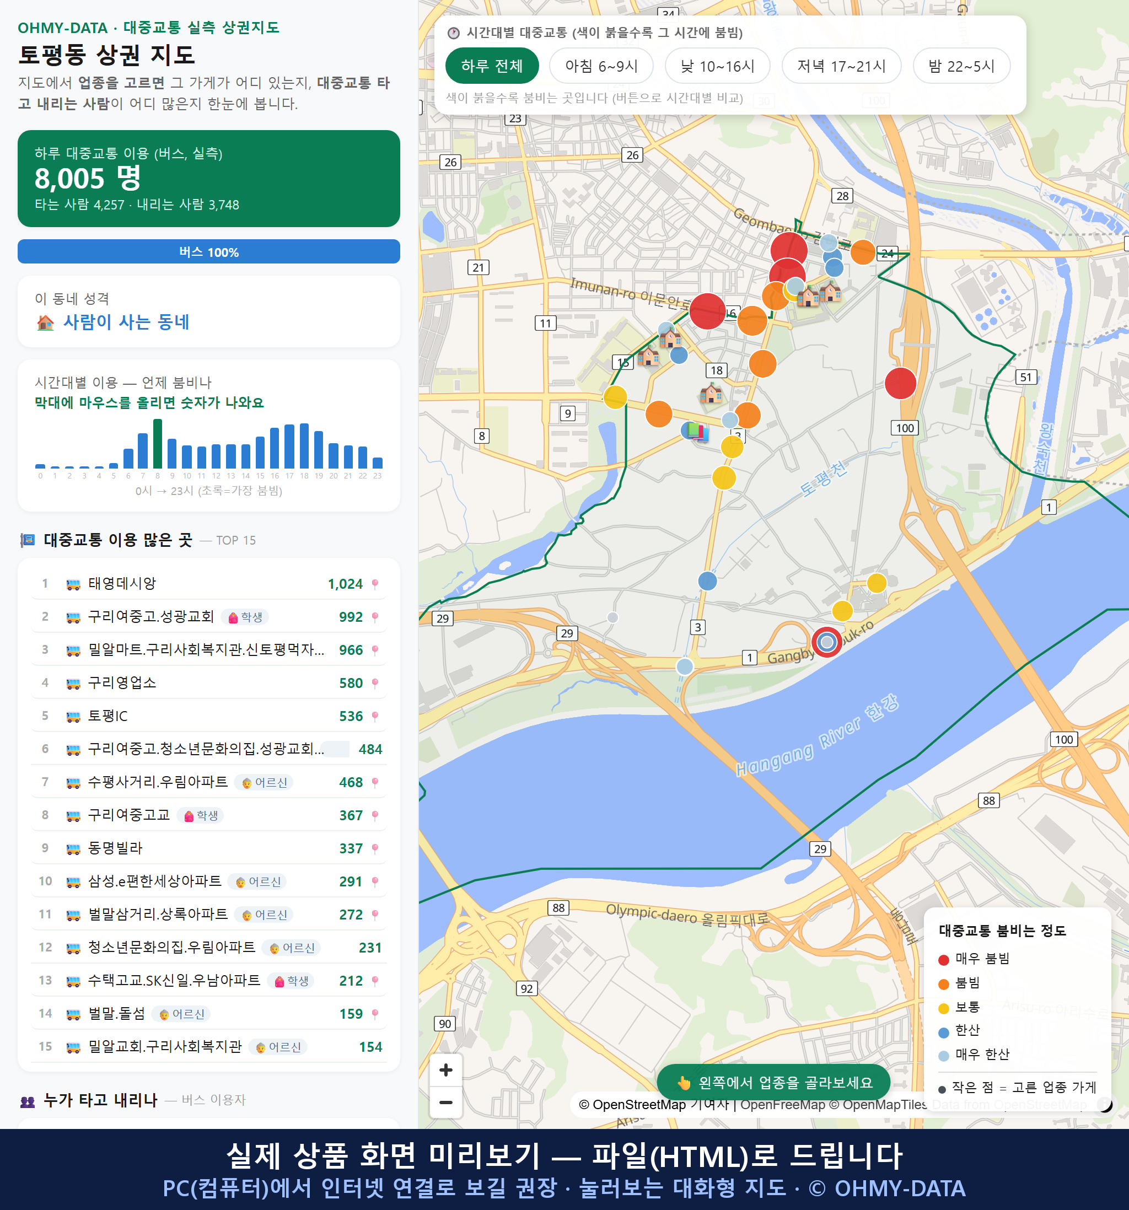Click the green peak bar at hour 8
1129x1210 pixels.
[158, 444]
